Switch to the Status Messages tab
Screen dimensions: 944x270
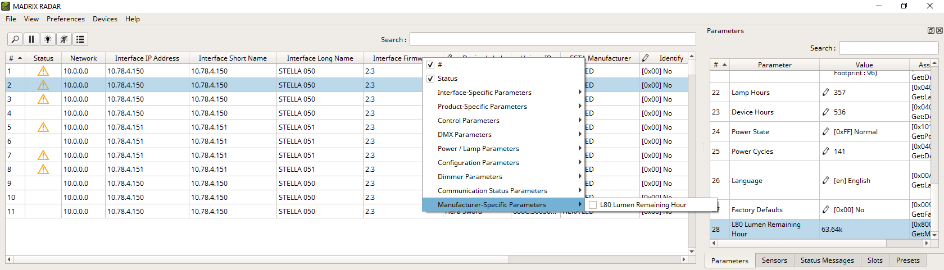[827, 260]
